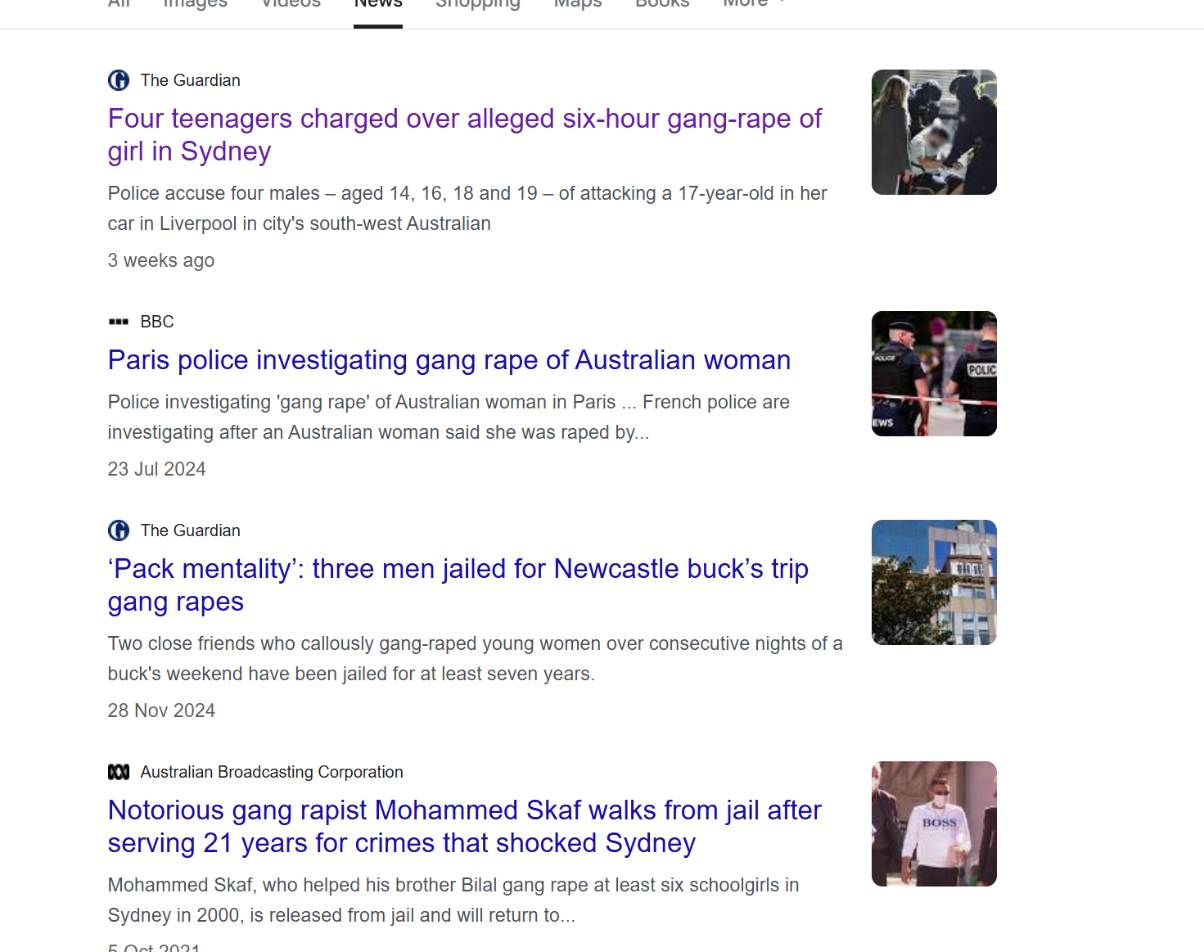Switch to the Books tab

tap(663, 5)
